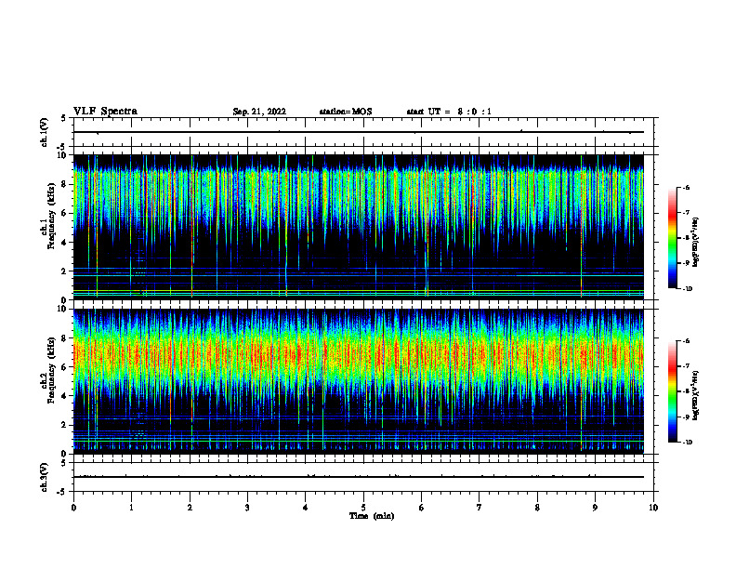Click the '-6' tick on ch.2 colorbar

click(x=686, y=341)
